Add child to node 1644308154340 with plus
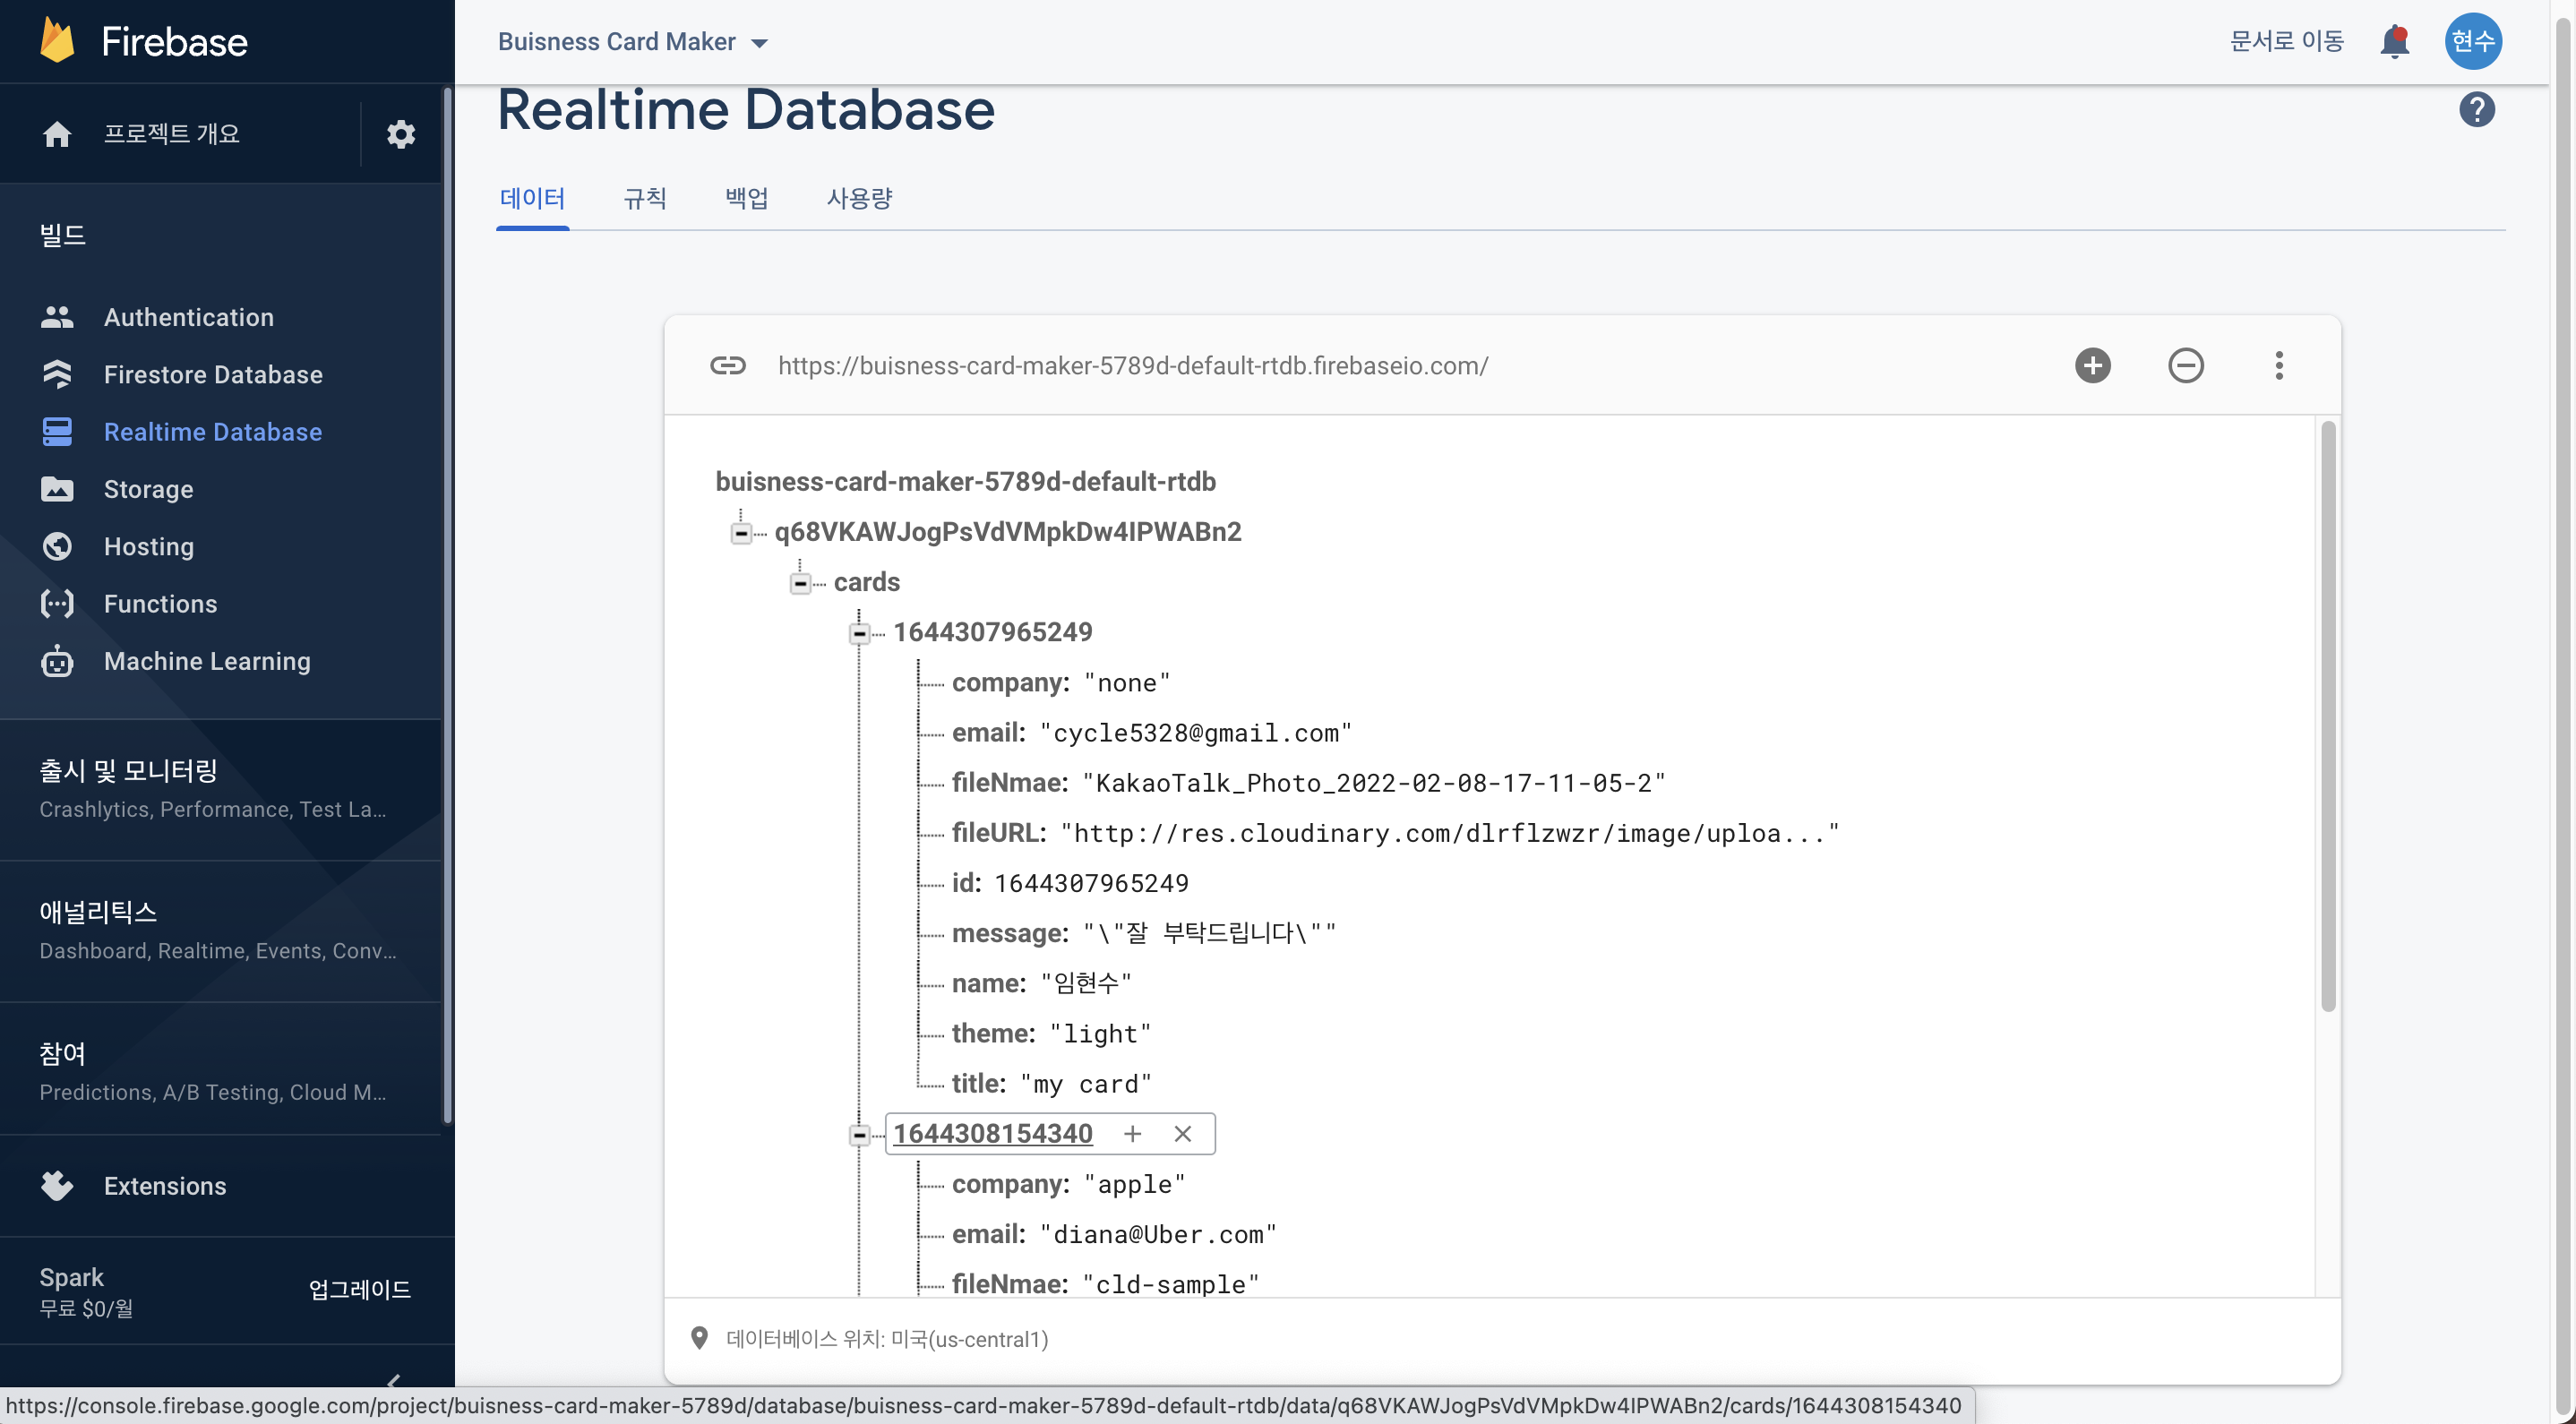The width and height of the screenshot is (2576, 1424). click(1132, 1134)
